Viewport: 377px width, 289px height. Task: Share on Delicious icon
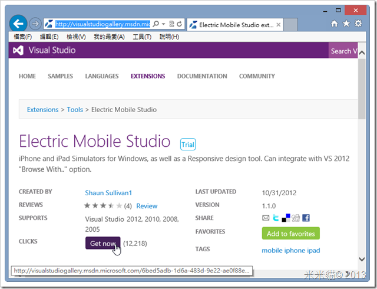tap(286, 218)
